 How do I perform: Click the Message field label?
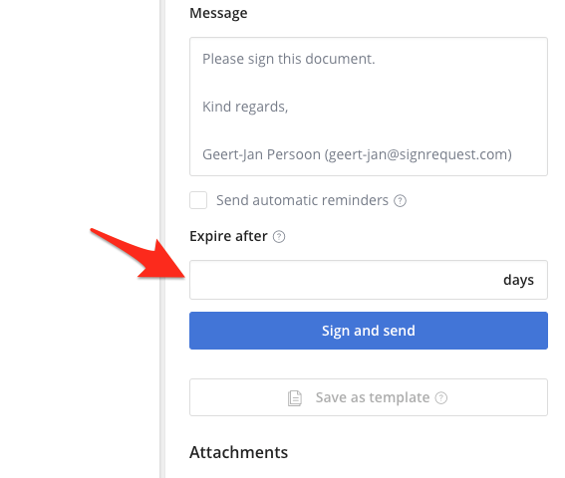(x=218, y=13)
